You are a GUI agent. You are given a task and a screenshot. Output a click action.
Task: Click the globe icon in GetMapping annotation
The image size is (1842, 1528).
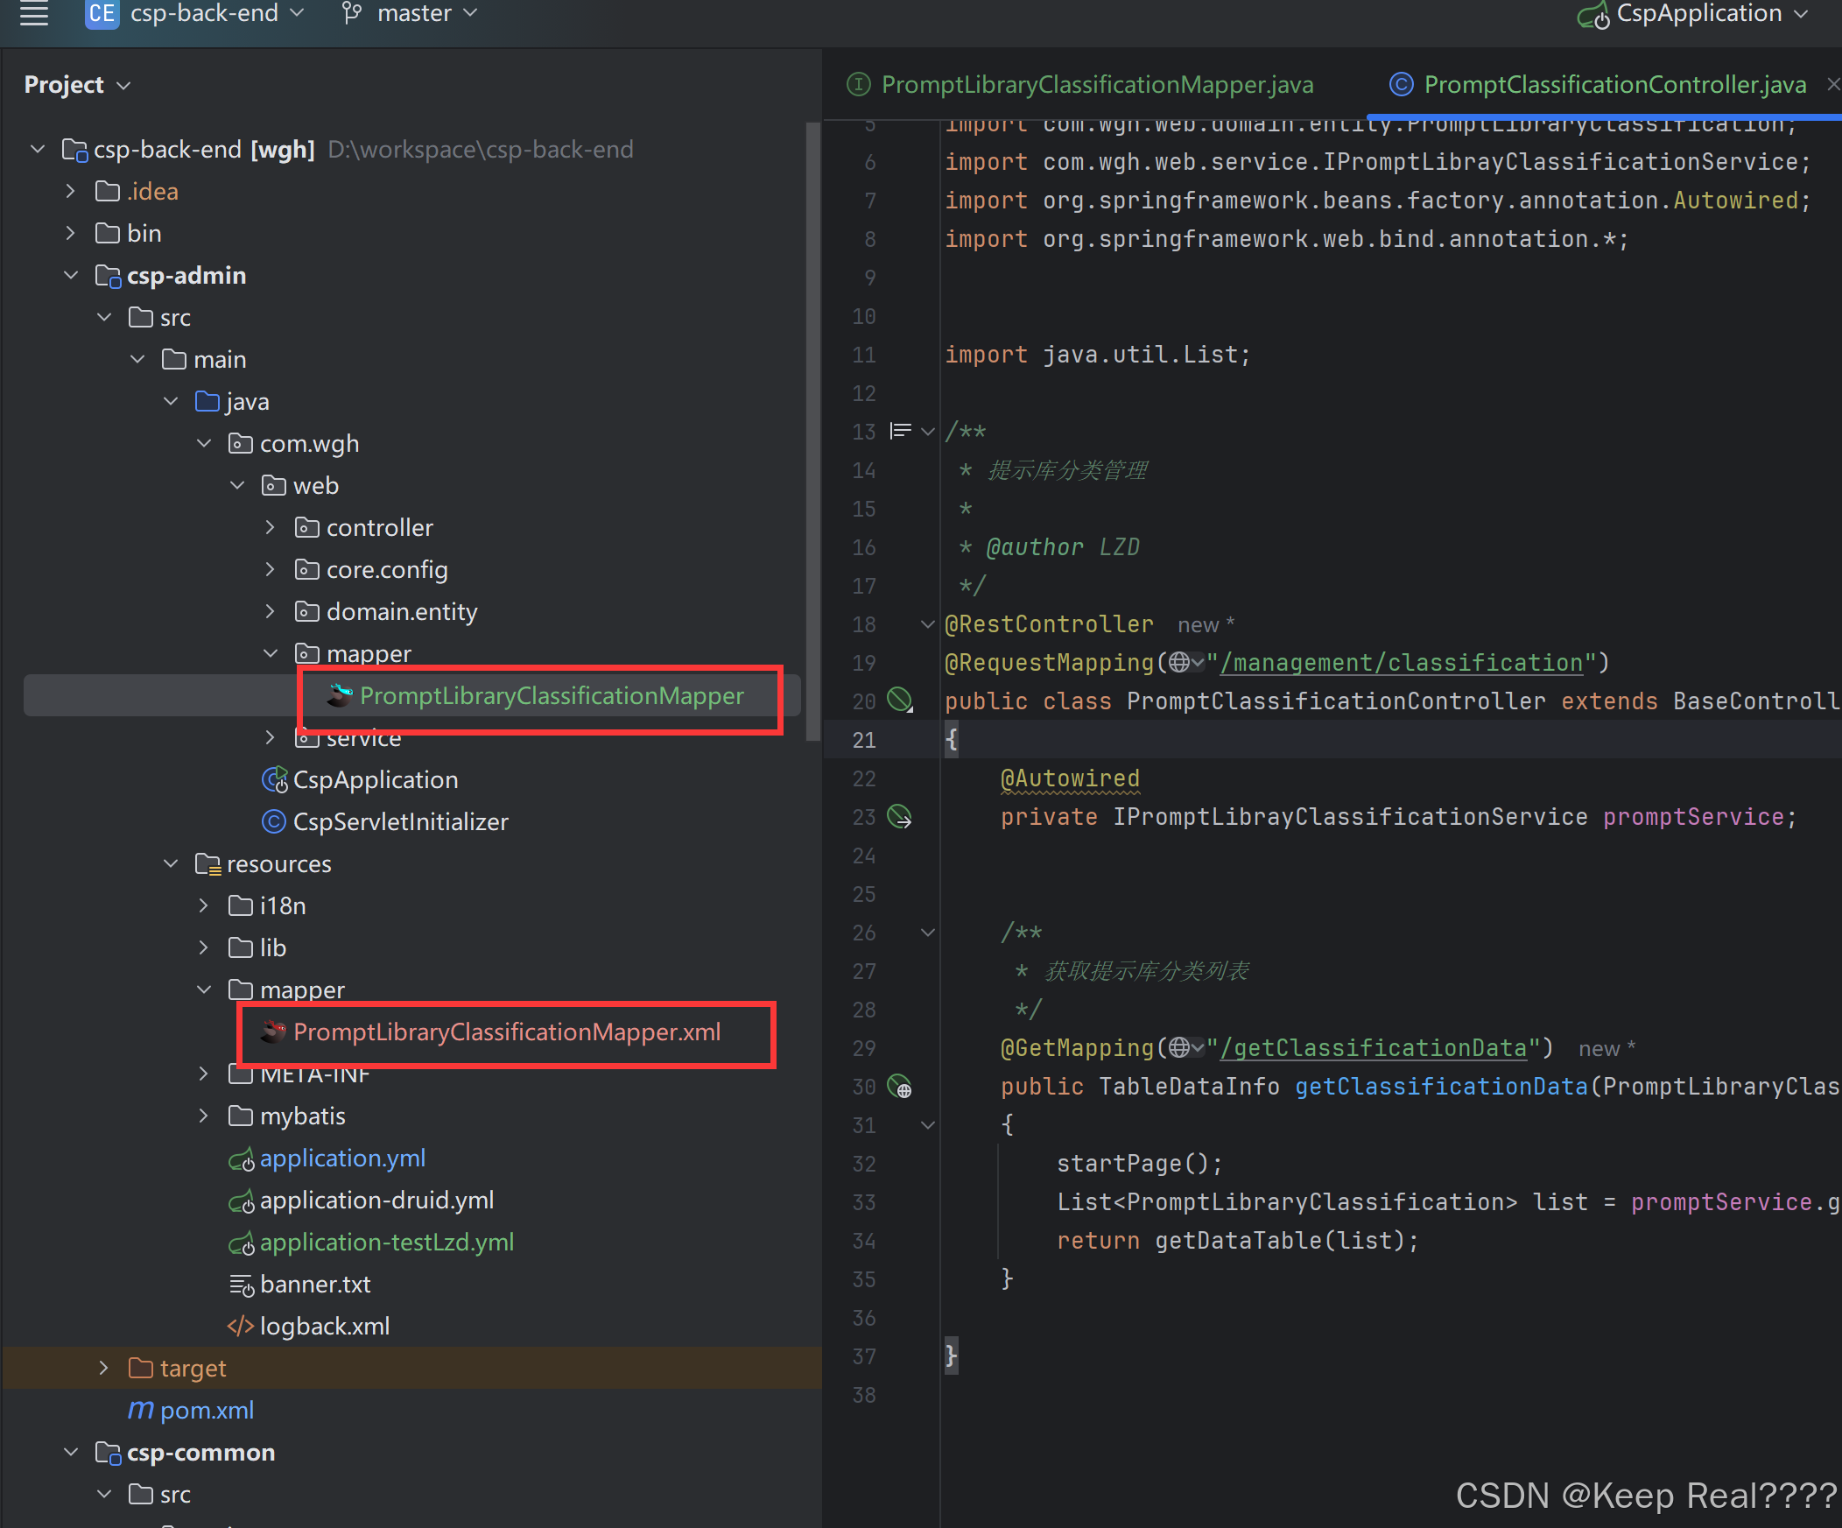(x=1180, y=1047)
